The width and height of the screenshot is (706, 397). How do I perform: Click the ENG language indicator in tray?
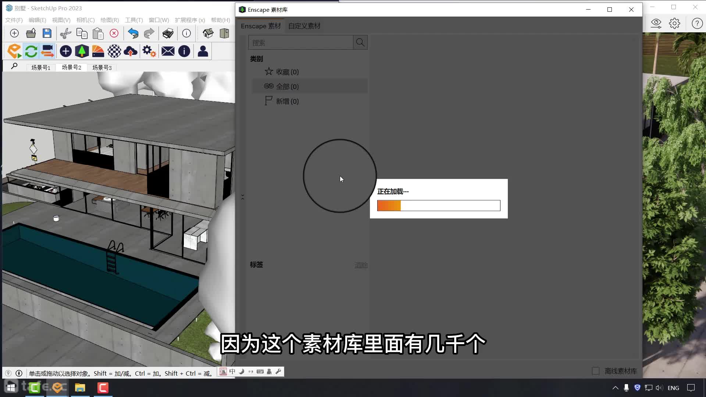673,388
